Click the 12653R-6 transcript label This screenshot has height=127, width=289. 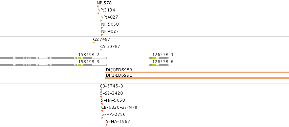click(x=163, y=62)
